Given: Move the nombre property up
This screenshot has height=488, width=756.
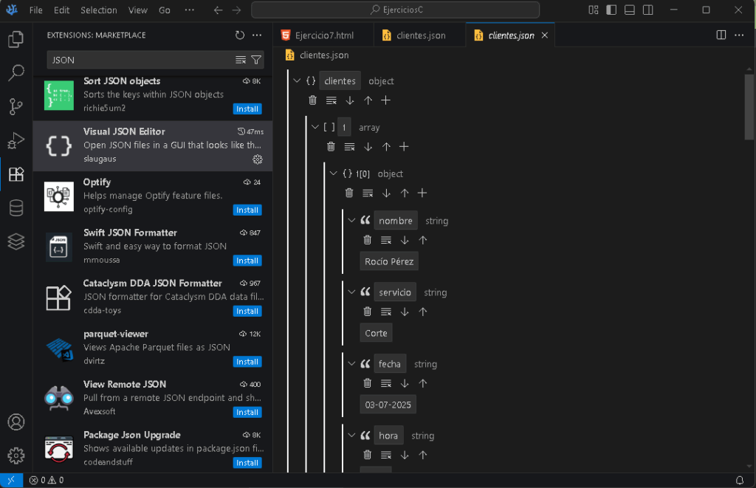Looking at the screenshot, I should (x=423, y=239).
